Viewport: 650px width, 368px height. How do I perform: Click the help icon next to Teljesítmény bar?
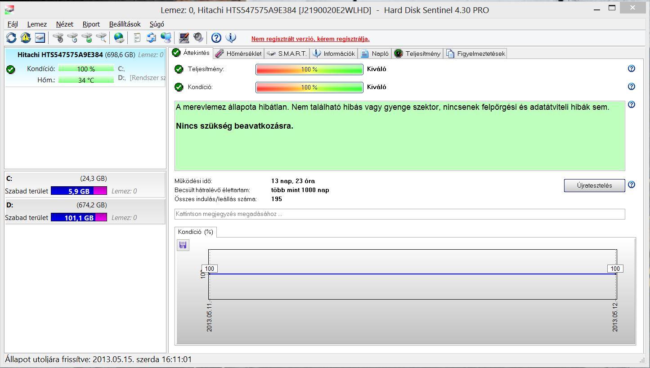(632, 68)
